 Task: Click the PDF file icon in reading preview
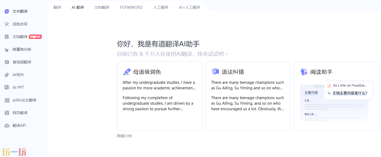coord(329,85)
